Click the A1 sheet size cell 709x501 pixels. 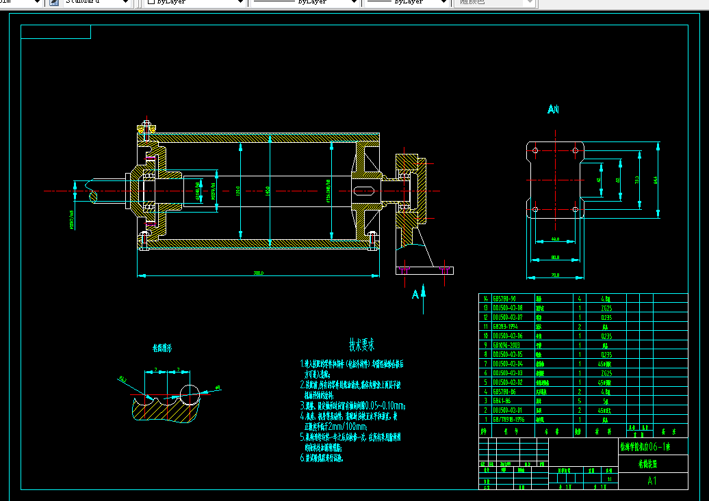click(x=653, y=481)
